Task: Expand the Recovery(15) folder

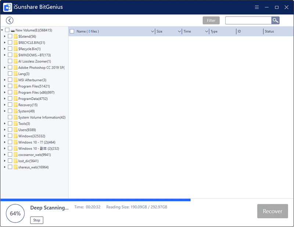Action: [5, 104]
